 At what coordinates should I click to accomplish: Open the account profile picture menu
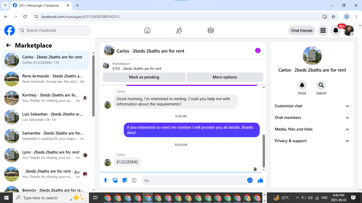tap(348, 30)
